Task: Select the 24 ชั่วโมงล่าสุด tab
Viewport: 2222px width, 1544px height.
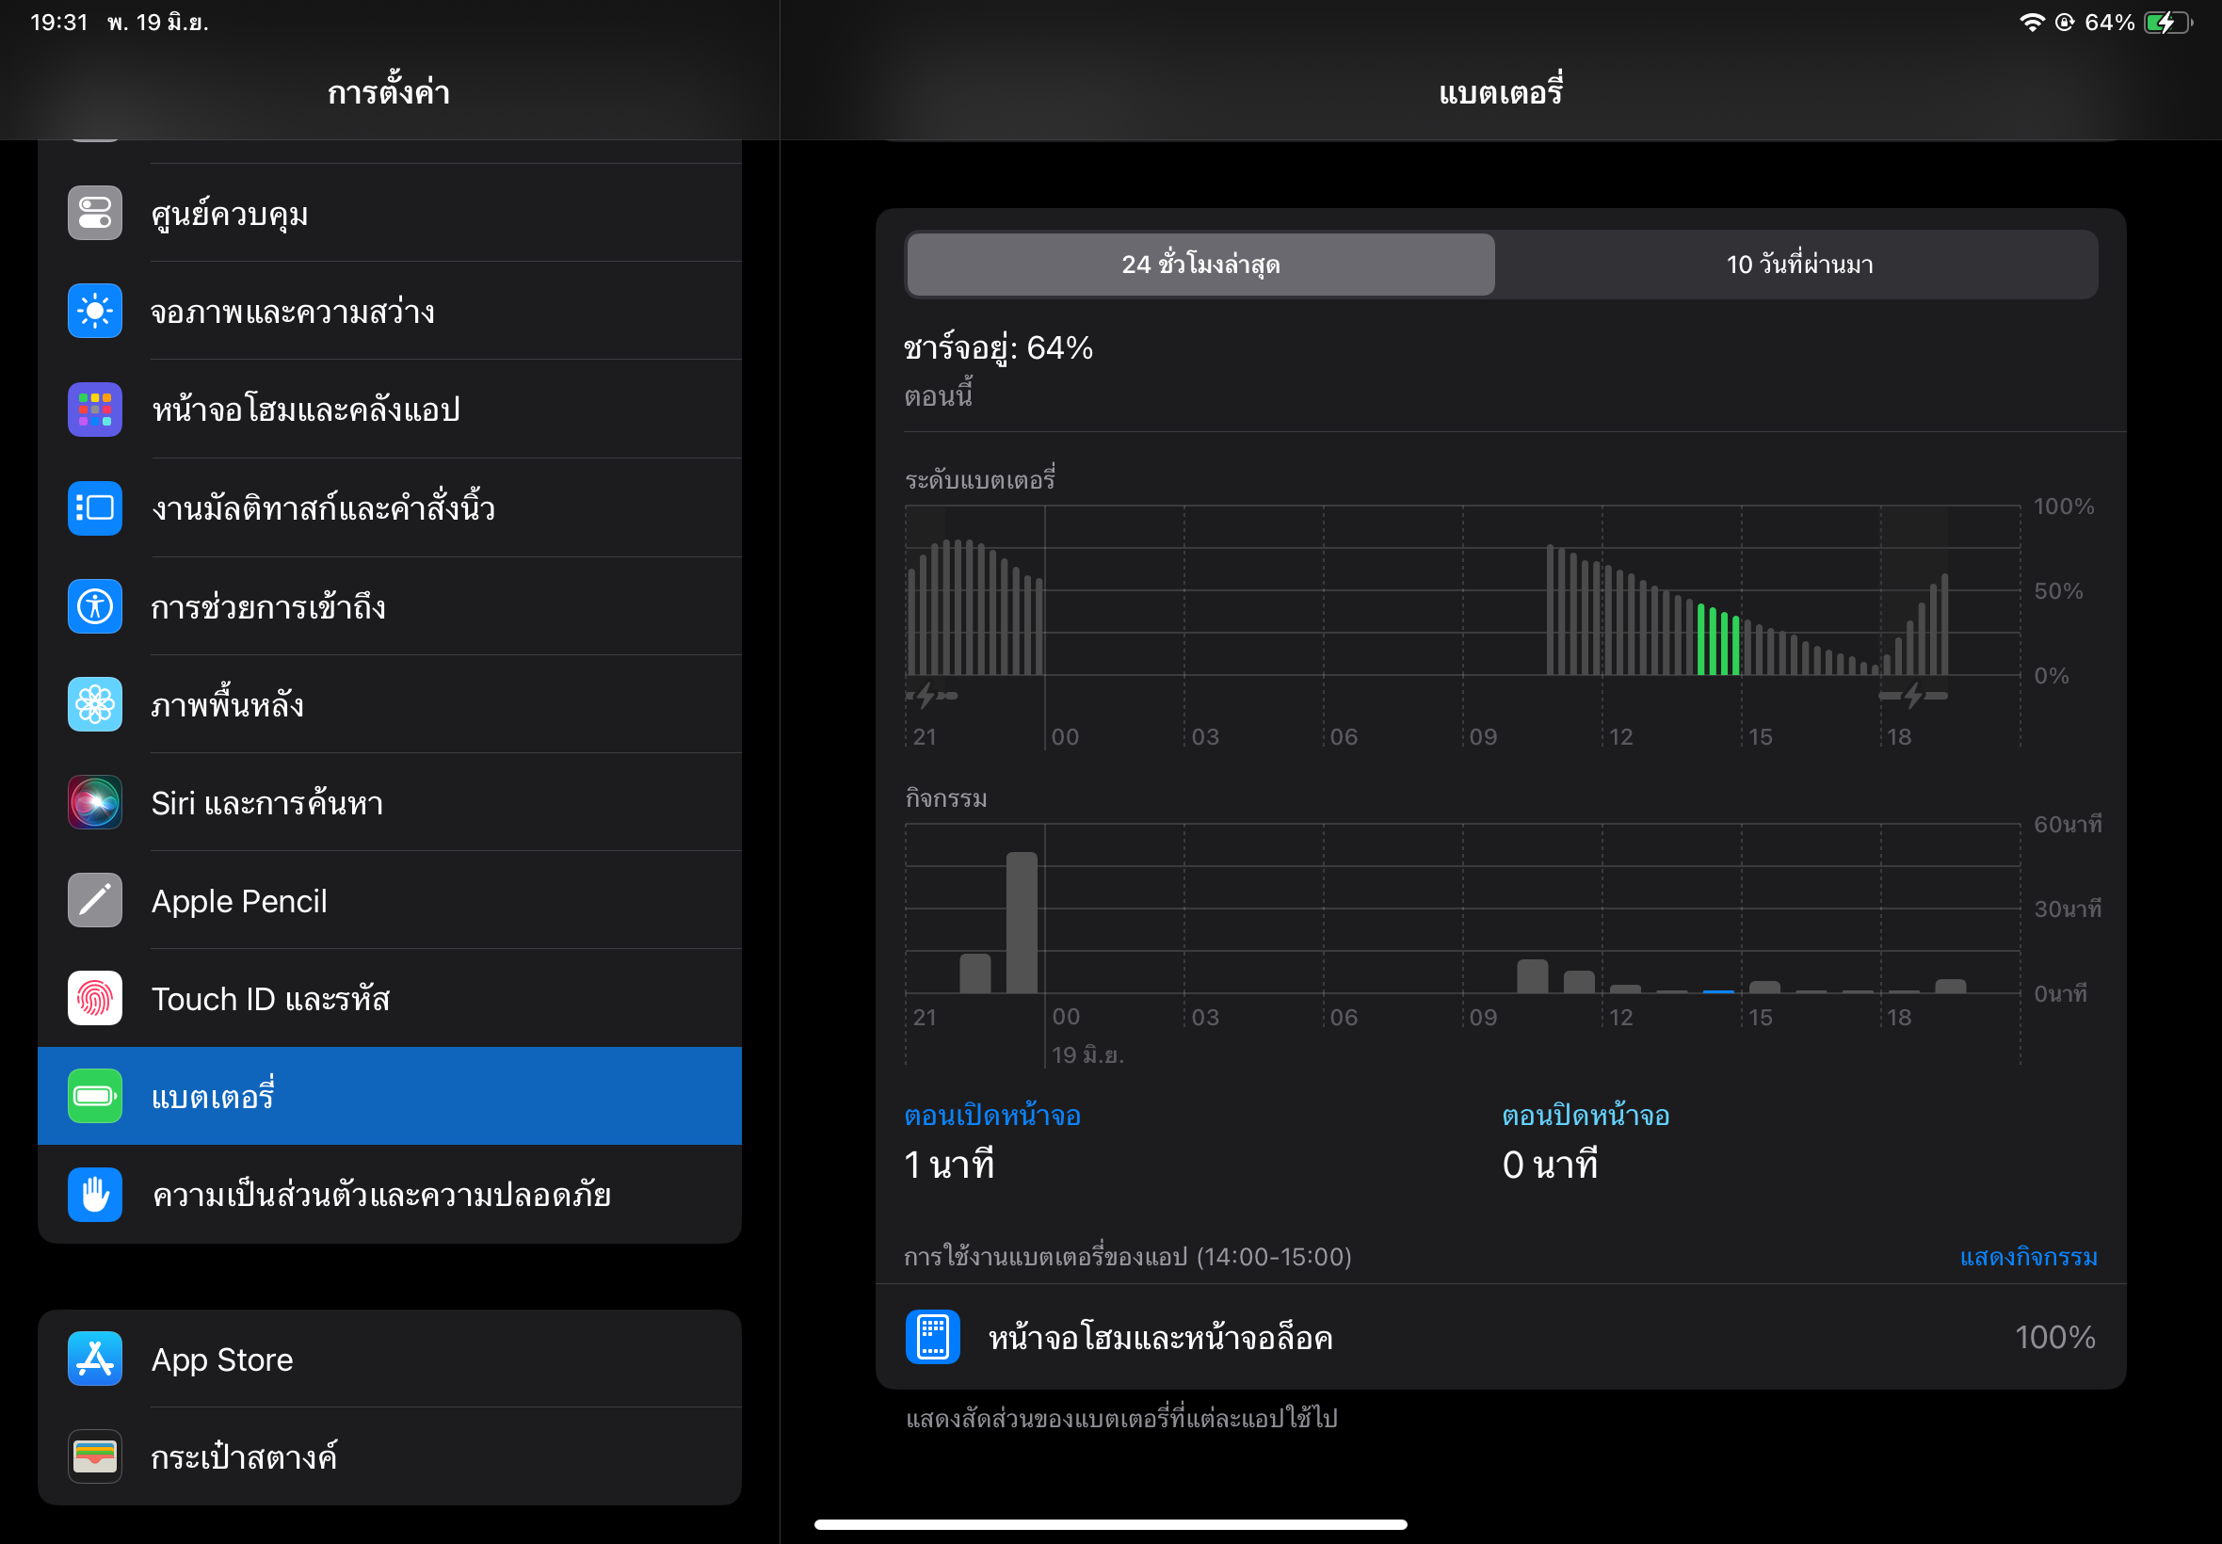Action: (x=1200, y=265)
